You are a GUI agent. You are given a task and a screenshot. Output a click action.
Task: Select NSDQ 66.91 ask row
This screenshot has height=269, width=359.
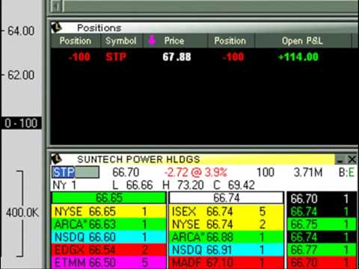[226, 250]
